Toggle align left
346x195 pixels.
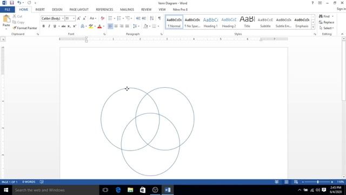[x=110, y=27]
